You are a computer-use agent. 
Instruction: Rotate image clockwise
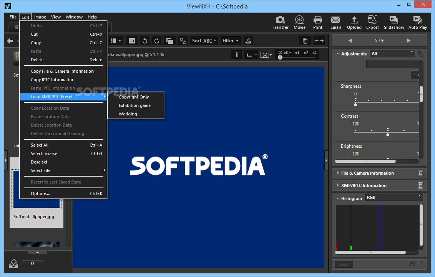click(x=157, y=41)
